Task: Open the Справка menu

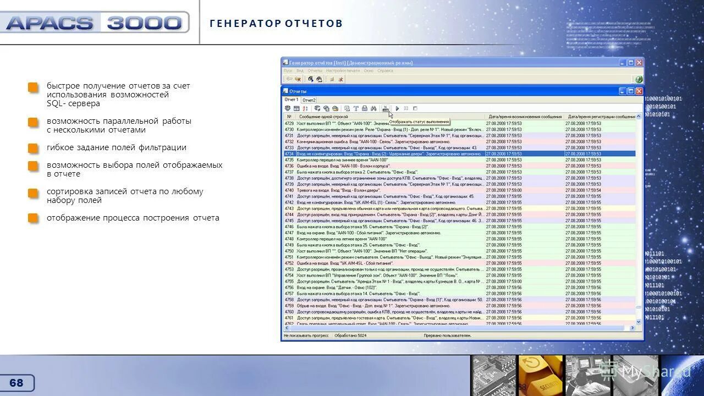Action: (x=385, y=70)
